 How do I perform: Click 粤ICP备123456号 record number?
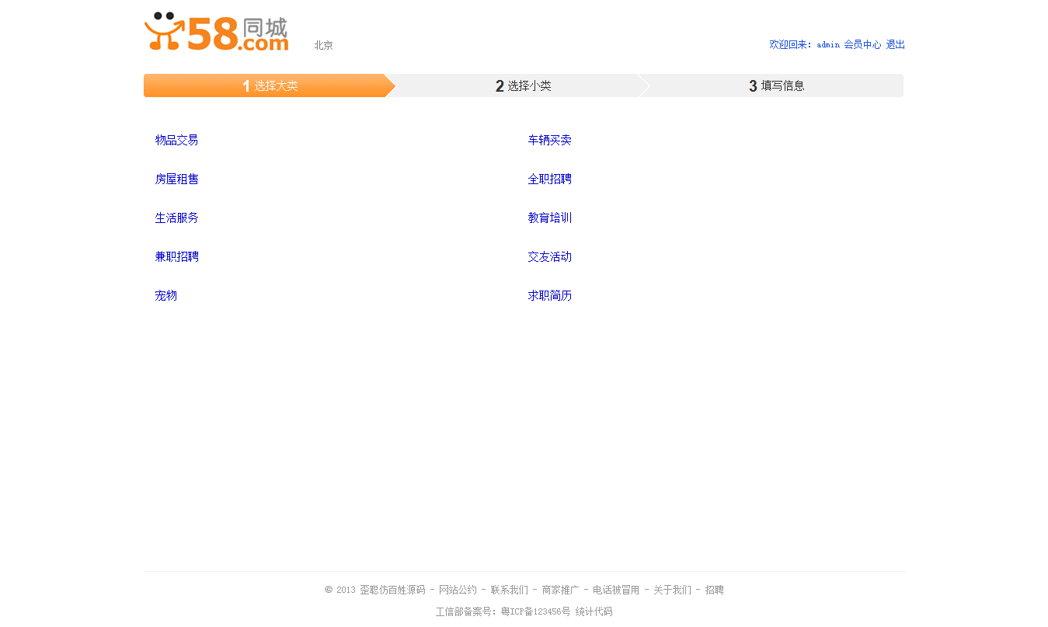point(536,612)
